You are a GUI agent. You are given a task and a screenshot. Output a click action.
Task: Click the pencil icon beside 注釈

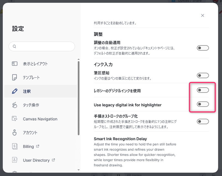15,91
